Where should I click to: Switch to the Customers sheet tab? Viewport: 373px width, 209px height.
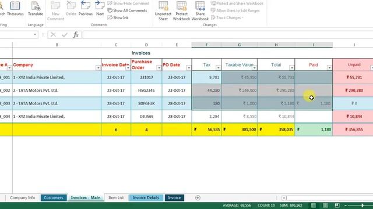tap(54, 197)
